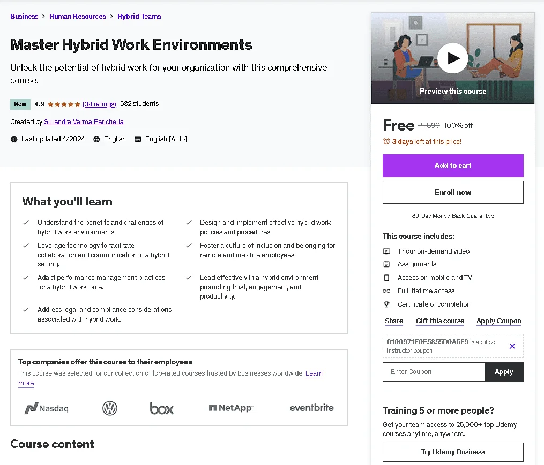
Task: Click the NetApp logo
Action: 231,408
